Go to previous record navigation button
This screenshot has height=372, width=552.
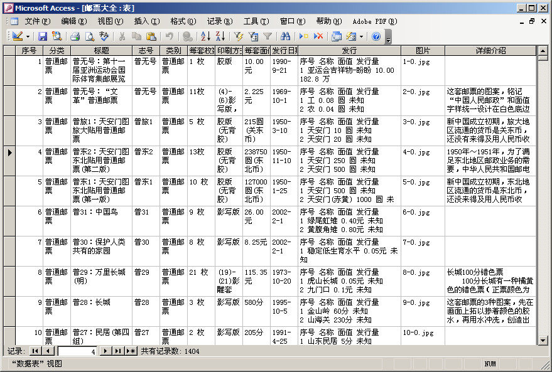48,351
